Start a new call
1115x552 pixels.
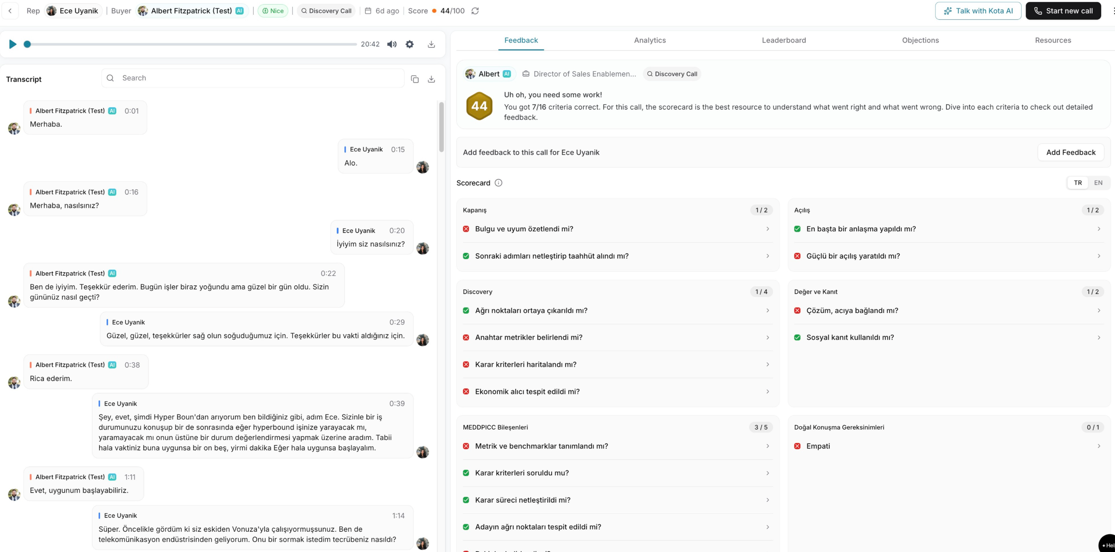[x=1063, y=11]
